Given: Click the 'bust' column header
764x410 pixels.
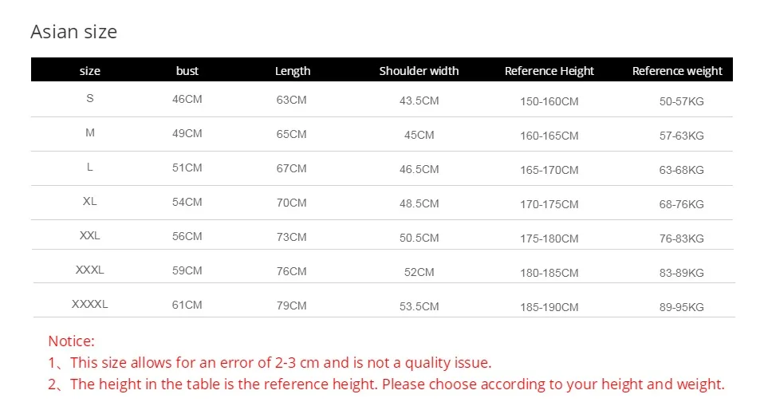Looking at the screenshot, I should tap(187, 71).
